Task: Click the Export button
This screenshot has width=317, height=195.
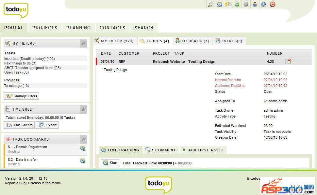Action: (47, 125)
